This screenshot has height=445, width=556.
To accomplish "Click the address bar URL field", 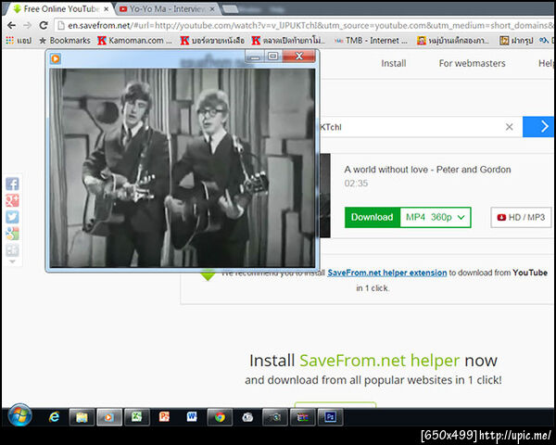I will (305, 26).
